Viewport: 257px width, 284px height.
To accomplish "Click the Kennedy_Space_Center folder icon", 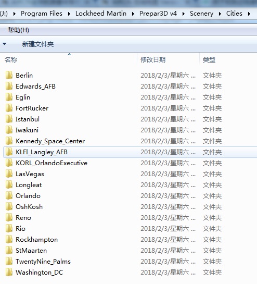I will coord(9,141).
